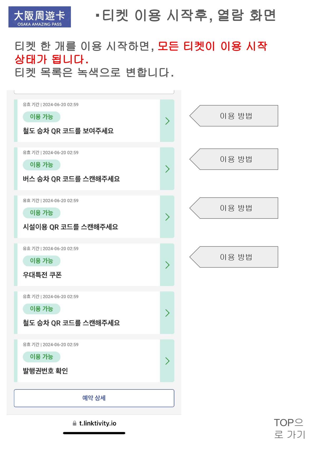Click the Osaka Amazing Pass logo
Viewport: 311px width, 452px height.
tap(40, 17)
